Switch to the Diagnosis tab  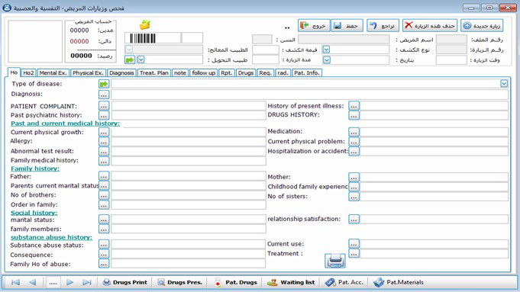coord(121,73)
